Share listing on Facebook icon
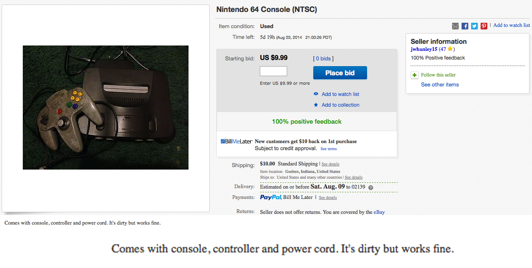The width and height of the screenshot is (532, 268). tap(465, 26)
